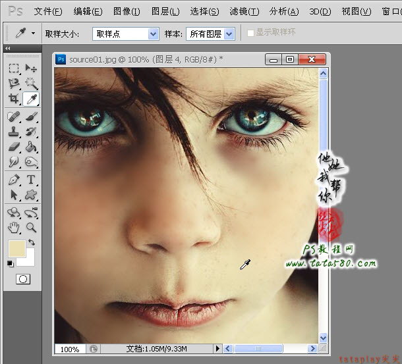Enable the 显示取样环 checkbox
Viewport: 402px width, 364px height.
point(250,33)
